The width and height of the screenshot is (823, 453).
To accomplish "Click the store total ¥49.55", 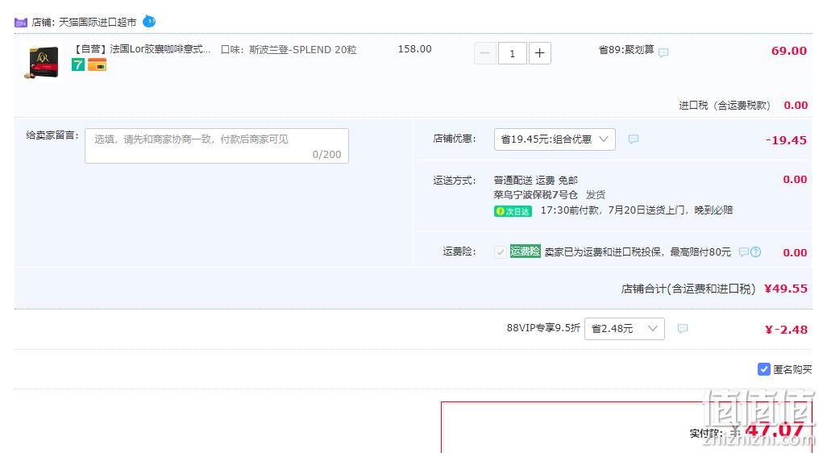I will [786, 289].
